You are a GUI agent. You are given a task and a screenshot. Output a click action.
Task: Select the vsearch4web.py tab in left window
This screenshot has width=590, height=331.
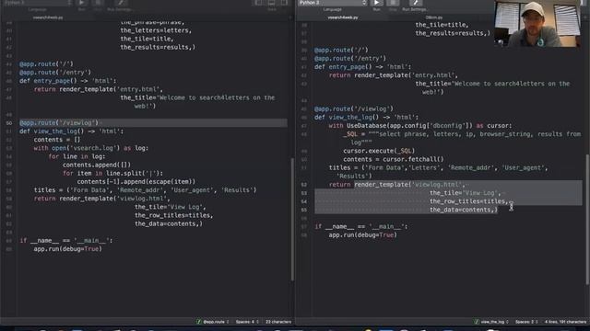[48, 17]
